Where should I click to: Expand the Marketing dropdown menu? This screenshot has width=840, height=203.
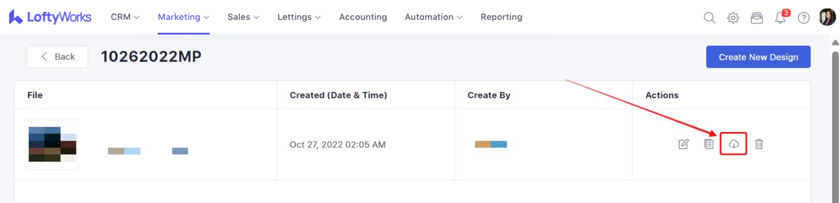coord(183,17)
